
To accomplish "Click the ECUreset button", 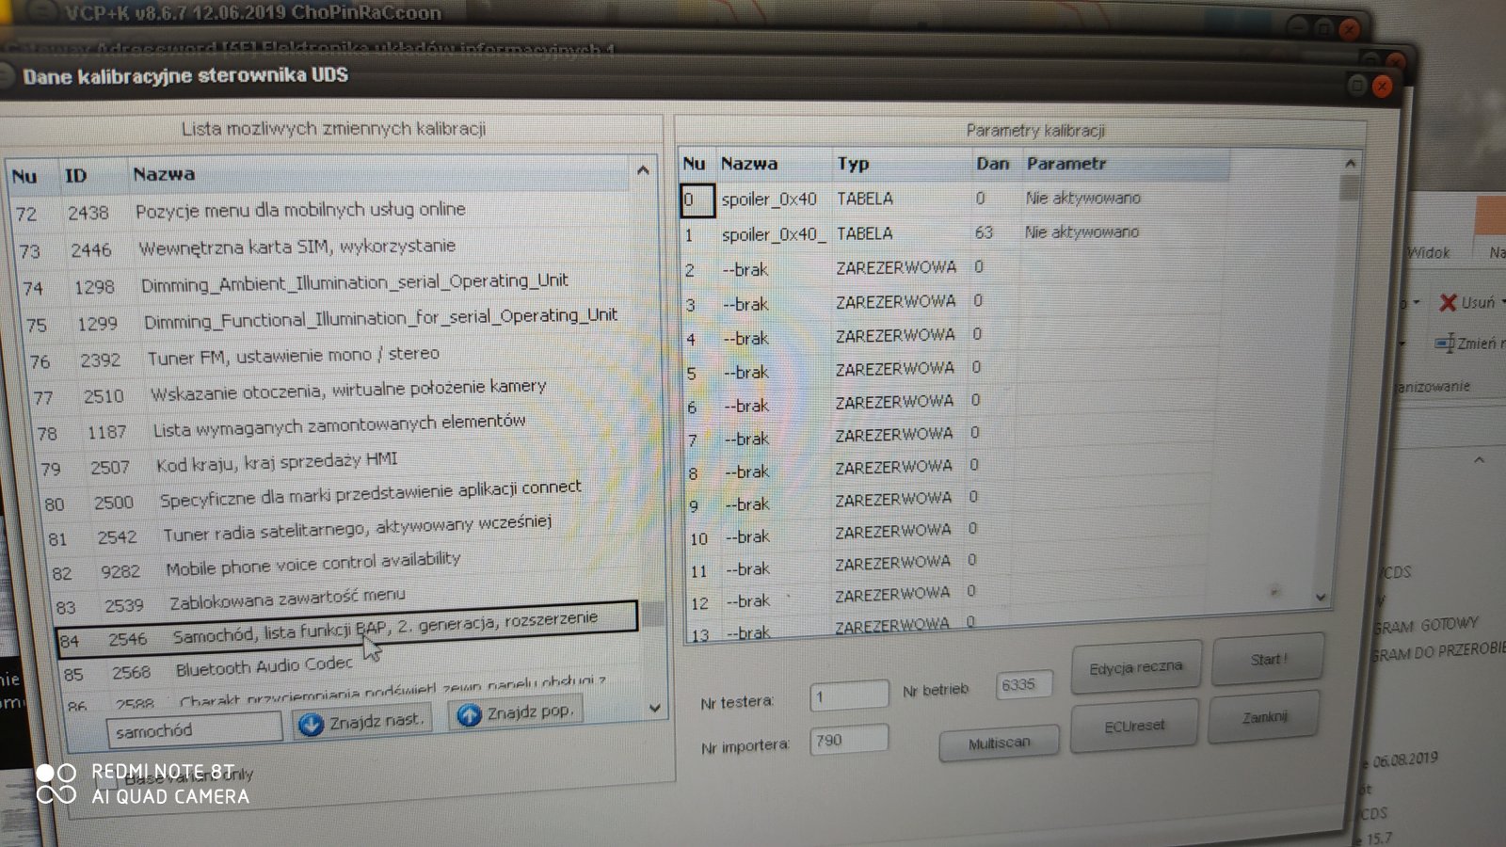I will (x=1134, y=726).
